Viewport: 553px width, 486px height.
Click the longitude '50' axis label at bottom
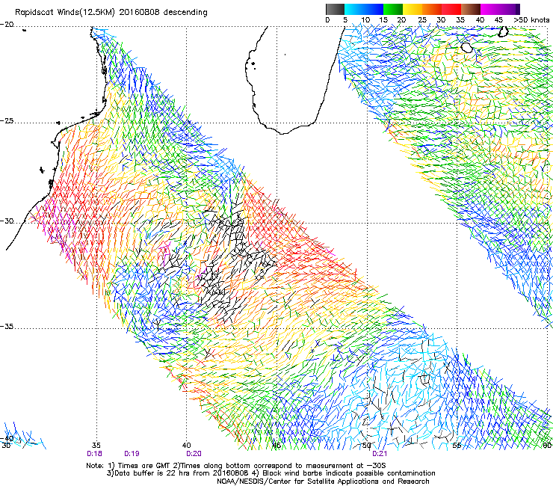pos(367,446)
